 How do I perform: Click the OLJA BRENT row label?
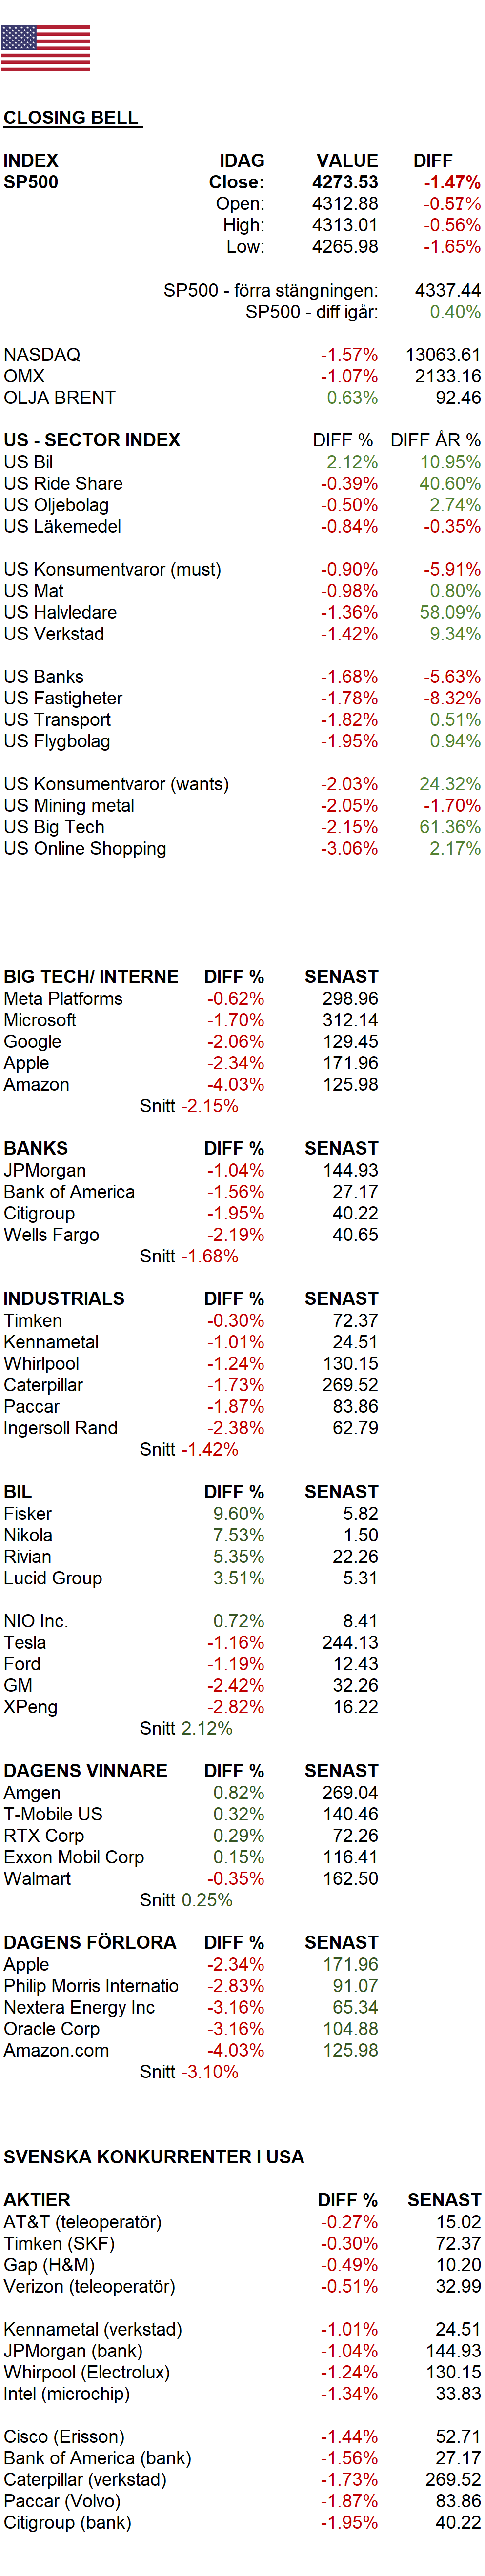pos(60,398)
